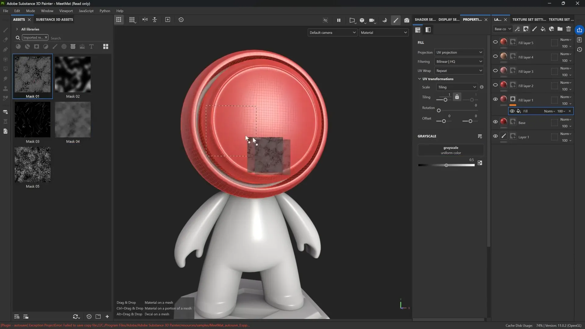Open new folder icon in assets footer
This screenshot has height=329, width=585.
tap(98, 317)
